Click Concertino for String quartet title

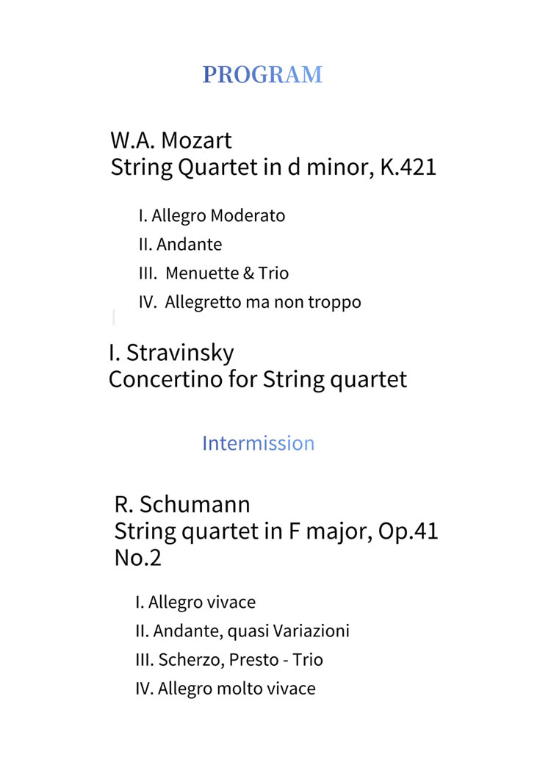point(258,379)
